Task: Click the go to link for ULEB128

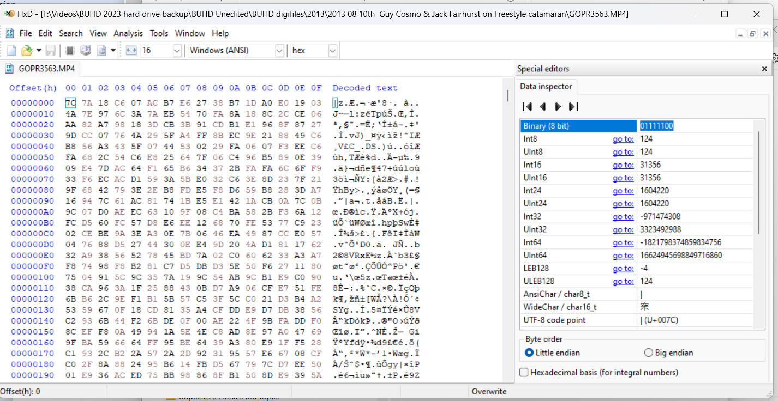Action: click(x=623, y=281)
